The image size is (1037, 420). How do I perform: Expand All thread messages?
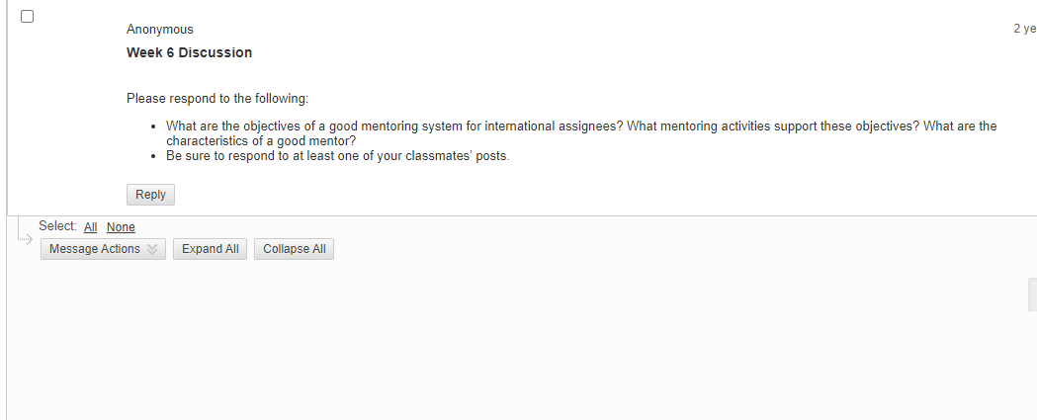tap(211, 249)
